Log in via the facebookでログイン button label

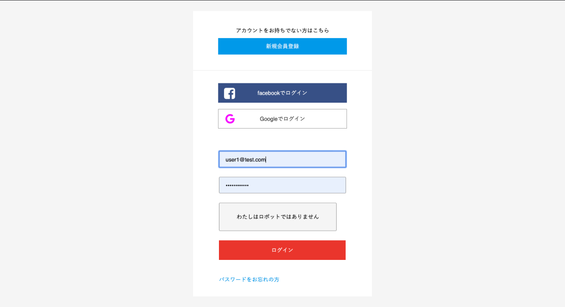coord(282,93)
